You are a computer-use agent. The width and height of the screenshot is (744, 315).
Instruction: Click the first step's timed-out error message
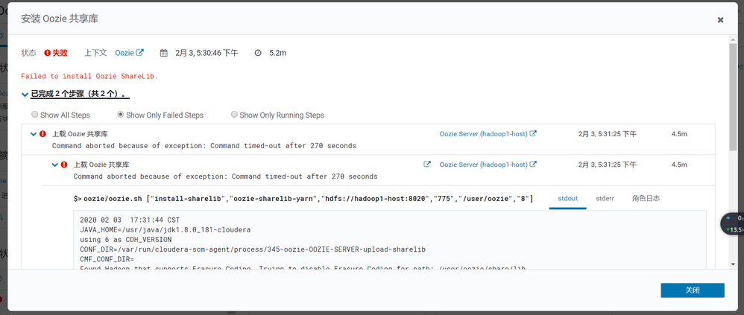click(204, 146)
